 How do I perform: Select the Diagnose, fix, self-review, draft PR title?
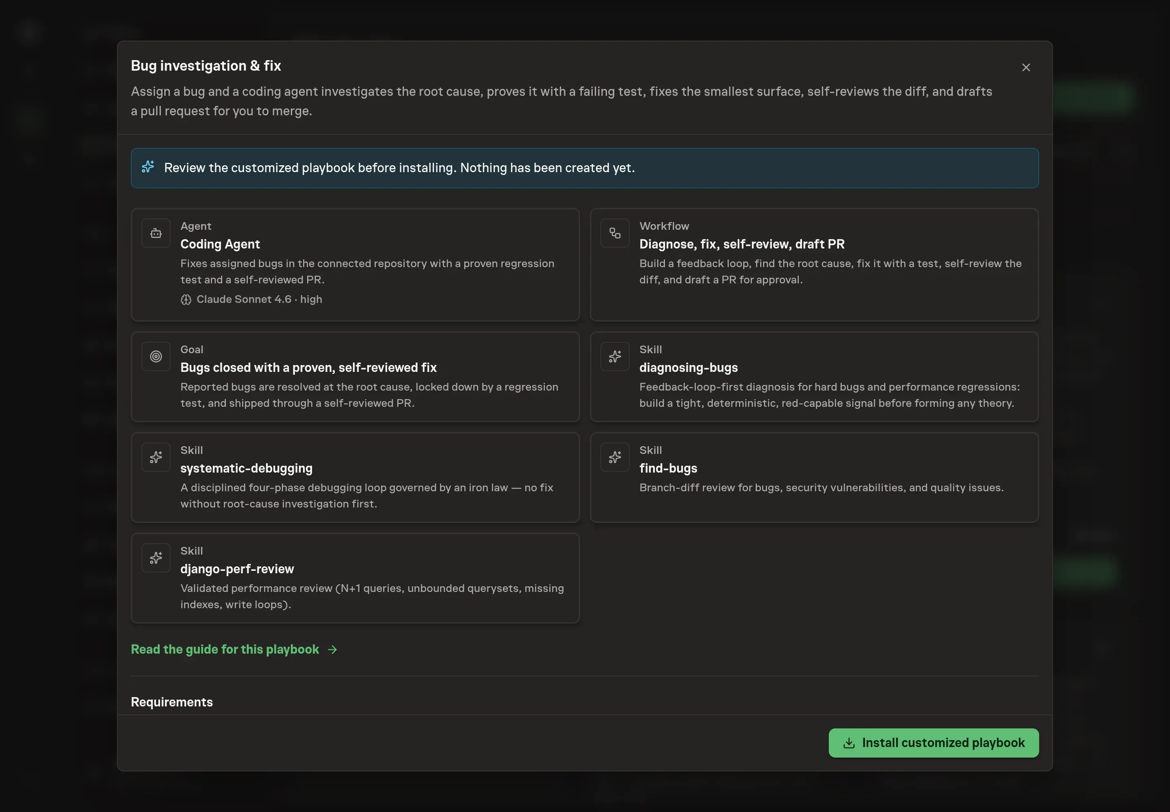point(742,244)
